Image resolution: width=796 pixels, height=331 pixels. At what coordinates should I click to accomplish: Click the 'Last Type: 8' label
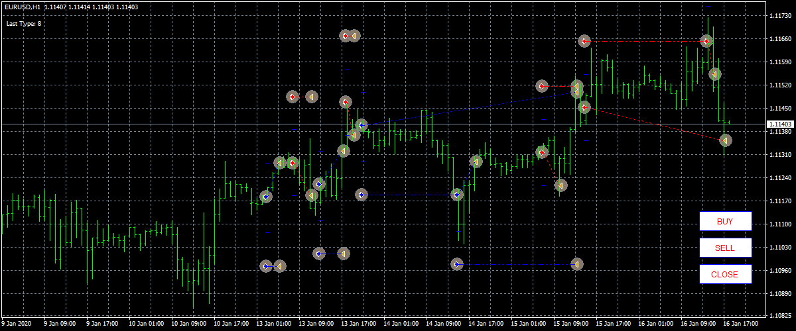pyautogui.click(x=24, y=23)
